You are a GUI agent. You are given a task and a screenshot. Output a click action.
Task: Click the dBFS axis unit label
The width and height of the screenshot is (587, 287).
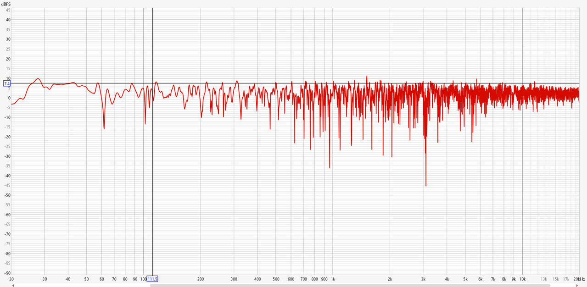pos(6,4)
